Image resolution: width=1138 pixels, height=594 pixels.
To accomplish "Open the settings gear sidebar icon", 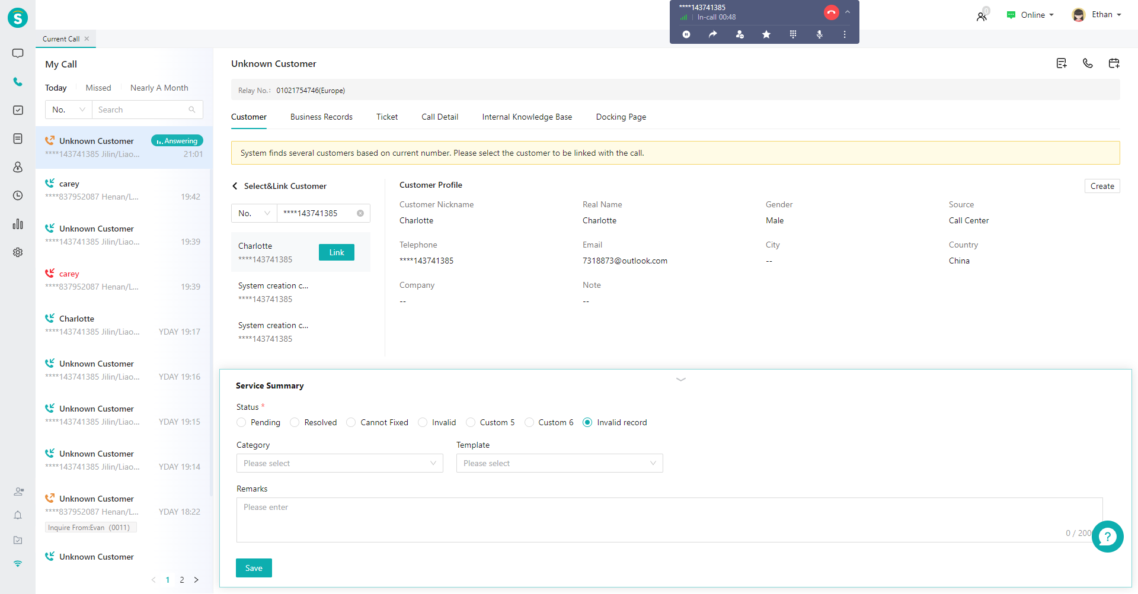I will pos(18,252).
